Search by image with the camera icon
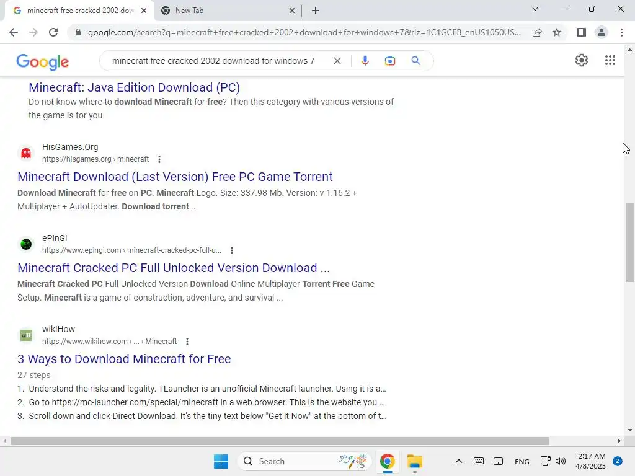This screenshot has height=476, width=635. coord(390,61)
